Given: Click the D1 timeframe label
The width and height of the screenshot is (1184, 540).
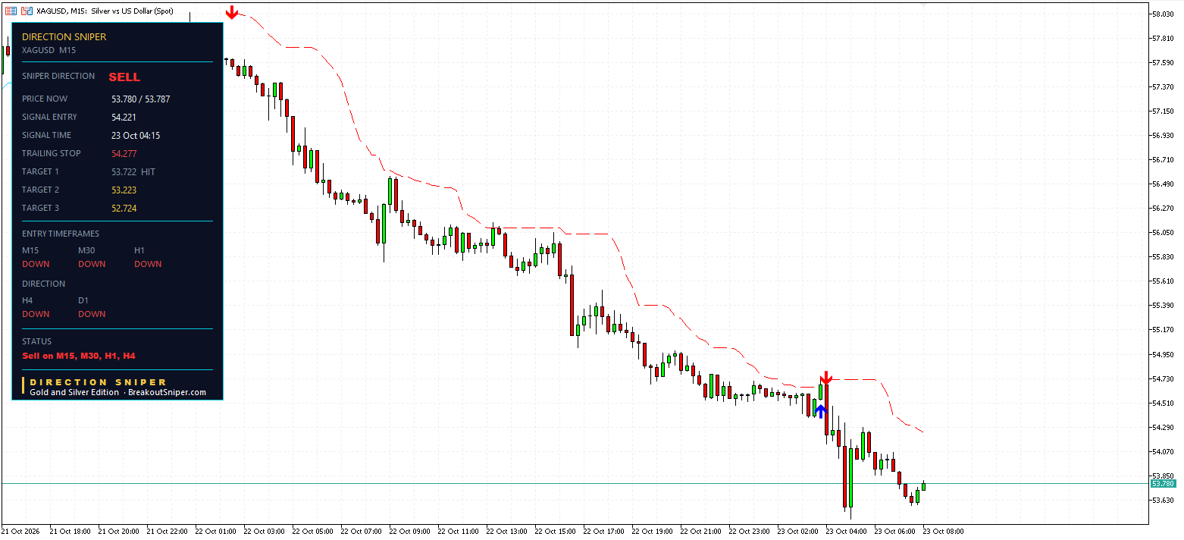Looking at the screenshot, I should click(x=83, y=300).
